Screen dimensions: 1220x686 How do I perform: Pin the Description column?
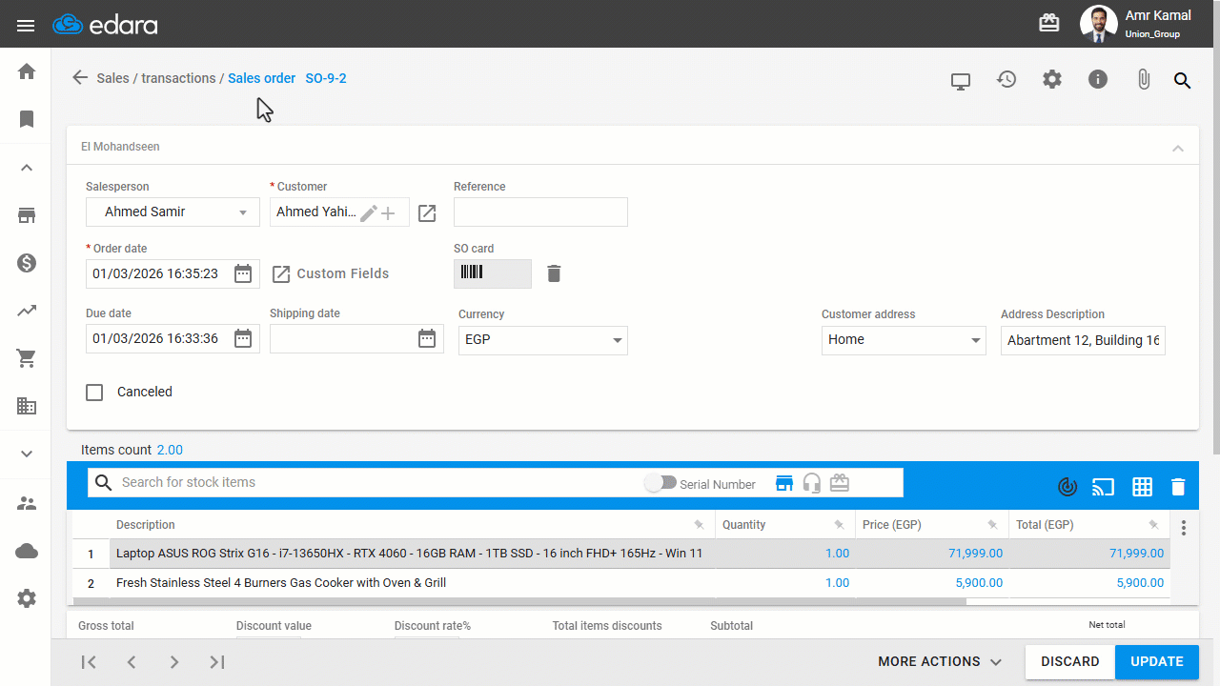tap(699, 525)
